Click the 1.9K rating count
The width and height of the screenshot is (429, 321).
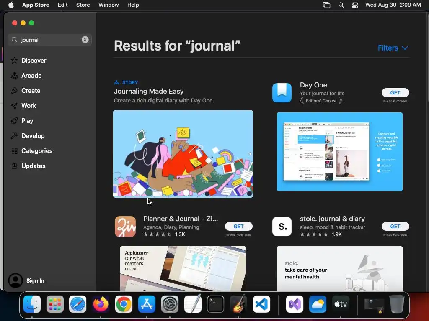point(336,234)
